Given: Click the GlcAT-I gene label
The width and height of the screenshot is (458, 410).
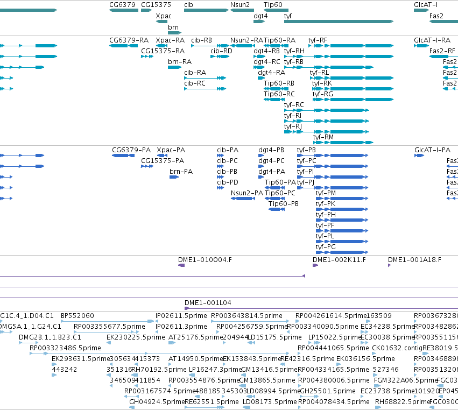Looking at the screenshot, I should click(x=426, y=5).
